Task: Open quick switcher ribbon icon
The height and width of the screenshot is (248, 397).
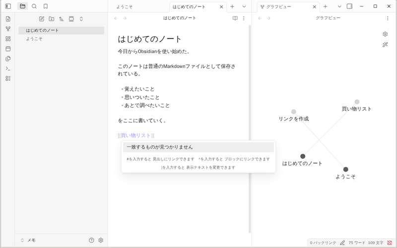Action: tap(8, 19)
